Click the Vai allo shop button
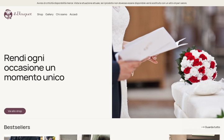The width and height of the screenshot is (224, 140). click(15, 111)
